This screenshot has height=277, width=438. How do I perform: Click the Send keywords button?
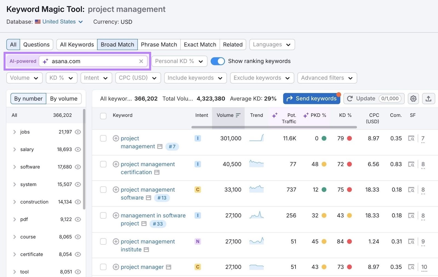coord(312,98)
